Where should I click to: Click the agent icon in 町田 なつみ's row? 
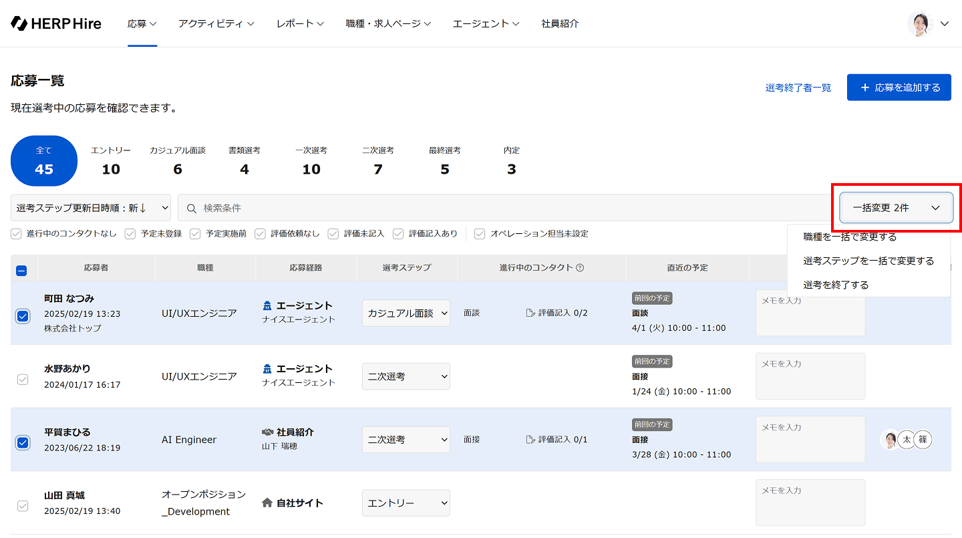click(x=267, y=305)
